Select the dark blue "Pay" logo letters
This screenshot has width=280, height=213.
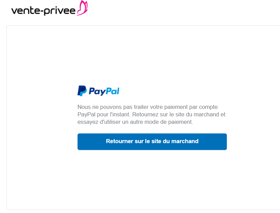point(97,92)
